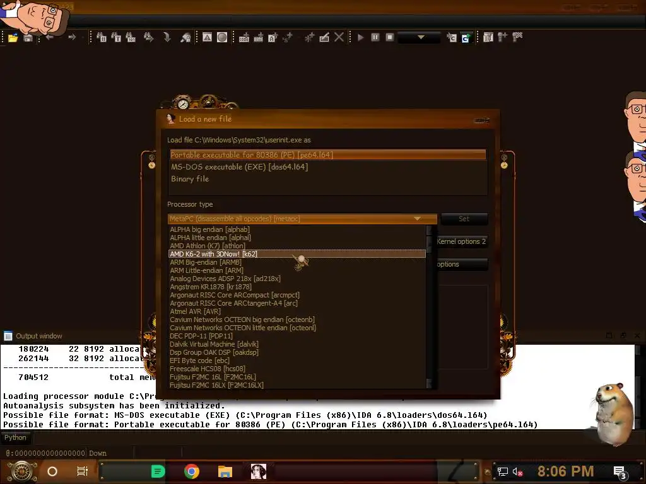Choose AMD Athlon (K7) [athlon] processor
Image resolution: width=646 pixels, height=484 pixels.
coord(297,246)
